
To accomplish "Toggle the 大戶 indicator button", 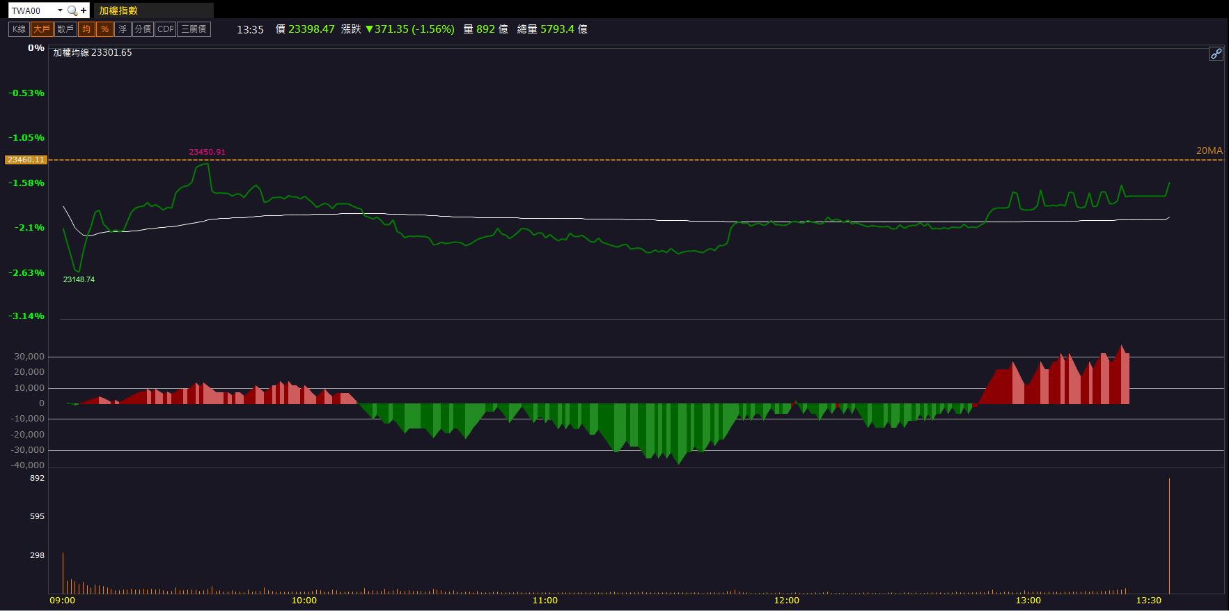I will click(x=42, y=29).
